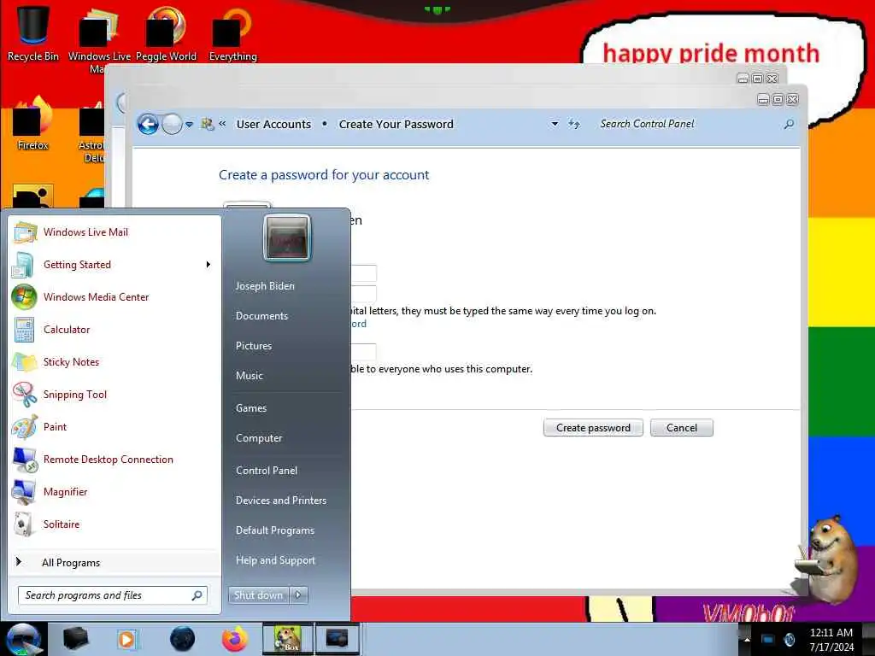875x656 pixels.
Task: Click User Accounts in the breadcrumb
Action: pos(273,125)
